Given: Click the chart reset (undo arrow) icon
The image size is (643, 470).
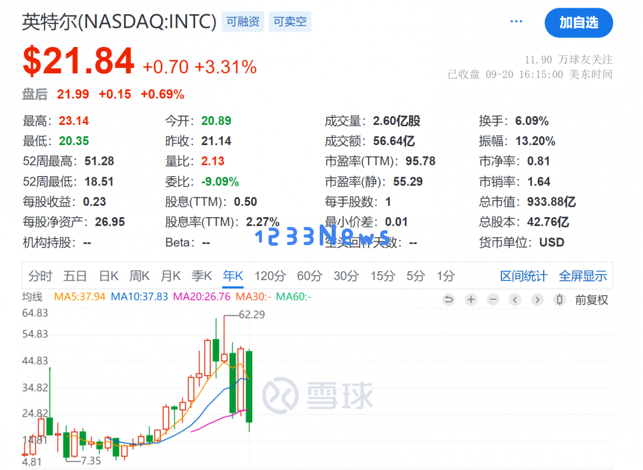Looking at the screenshot, I should pos(449,299).
